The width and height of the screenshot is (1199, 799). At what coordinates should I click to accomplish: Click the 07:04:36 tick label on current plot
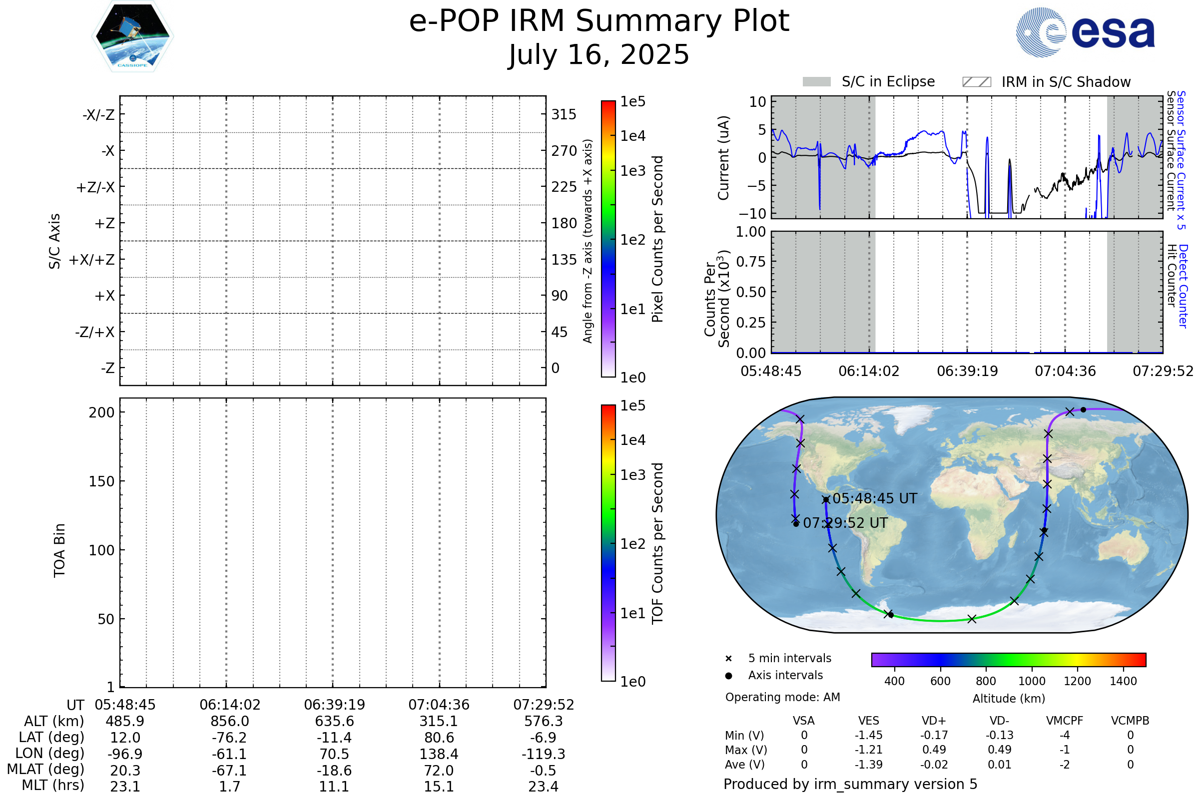(x=1065, y=371)
